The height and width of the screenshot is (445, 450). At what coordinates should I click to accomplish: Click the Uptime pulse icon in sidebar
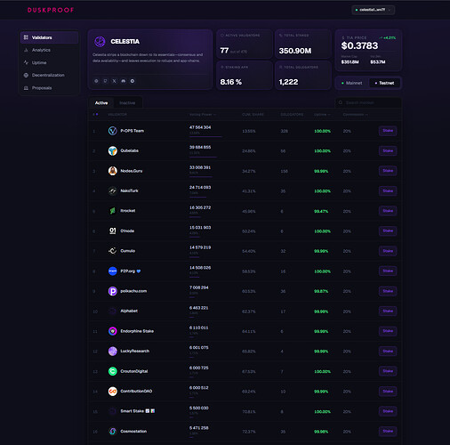coord(26,62)
